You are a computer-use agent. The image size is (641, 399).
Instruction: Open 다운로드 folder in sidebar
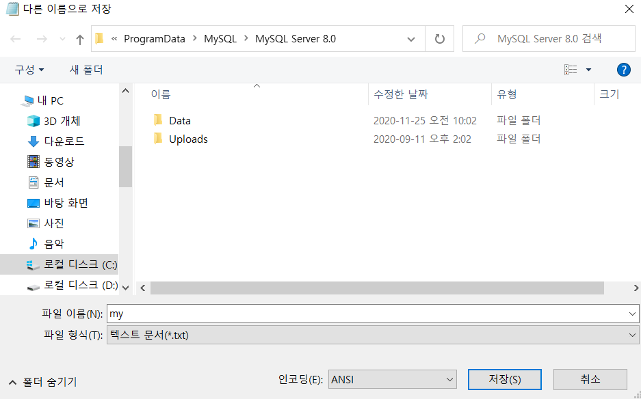55,141
